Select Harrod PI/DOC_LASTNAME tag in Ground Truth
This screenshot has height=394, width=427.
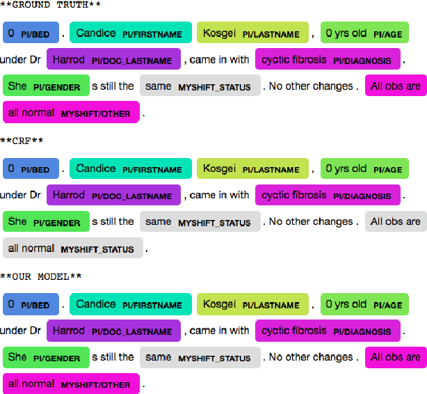tap(113, 60)
